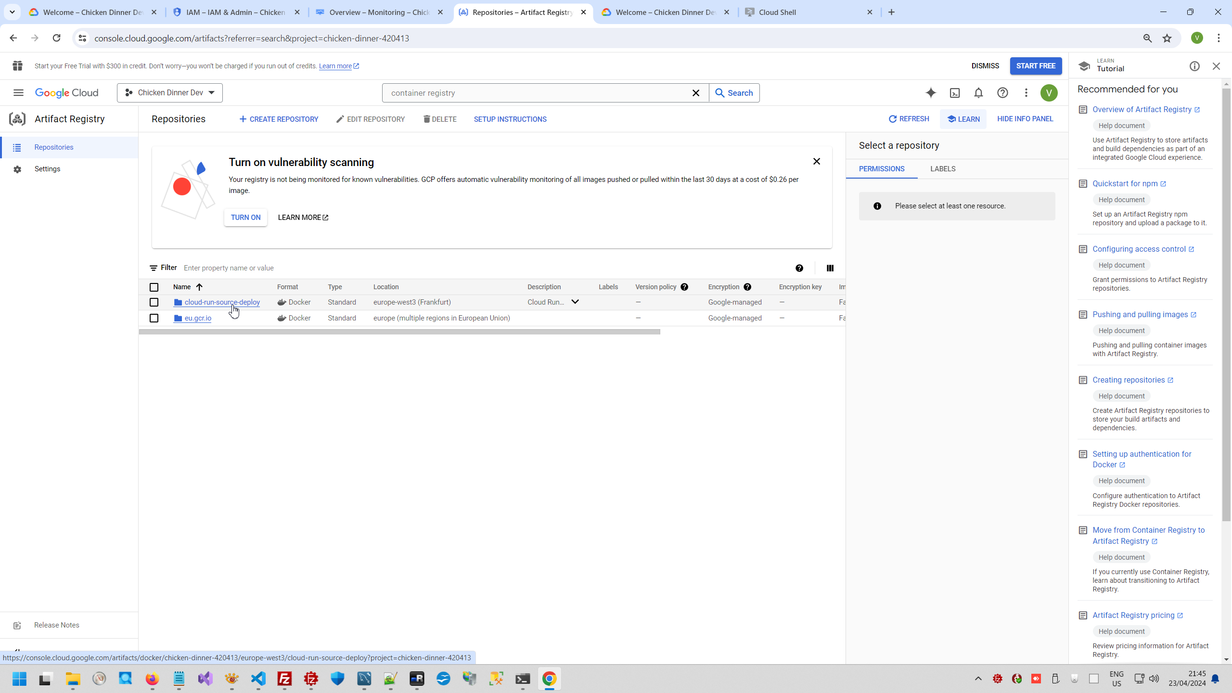Select checkbox for eu.gcr.io repository
This screenshot has height=693, width=1232.
pos(154,318)
